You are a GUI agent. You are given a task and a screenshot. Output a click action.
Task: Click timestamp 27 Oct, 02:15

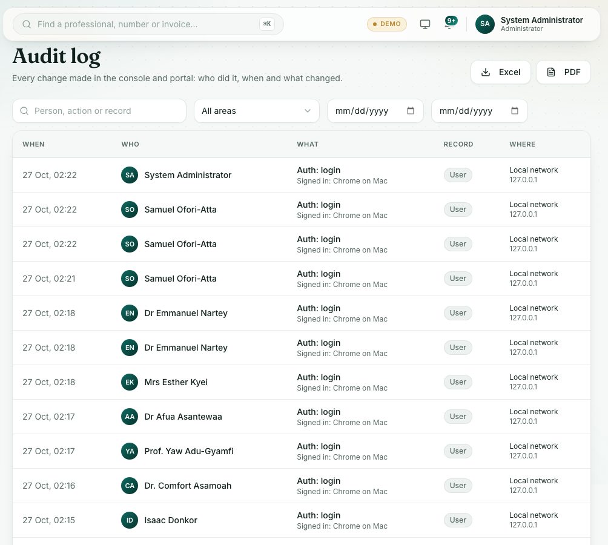[49, 520]
